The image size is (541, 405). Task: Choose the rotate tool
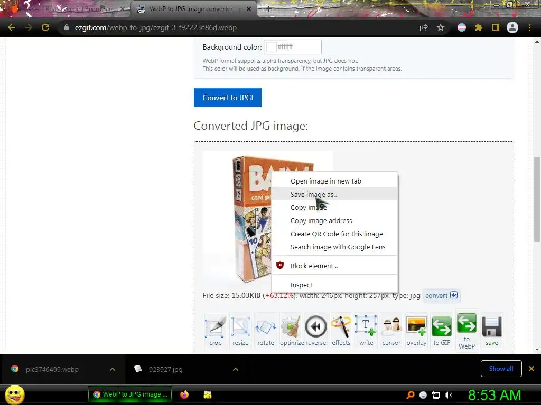click(266, 331)
